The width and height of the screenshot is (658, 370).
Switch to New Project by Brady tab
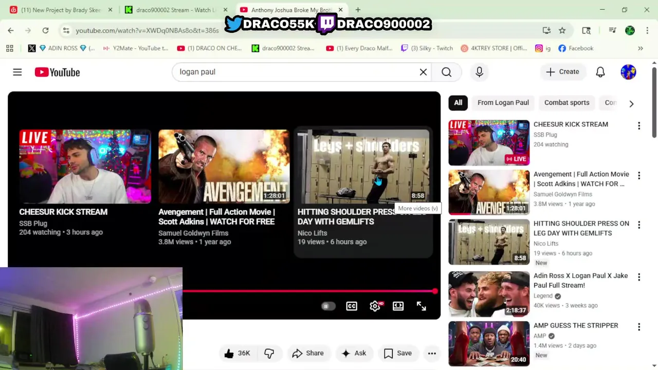click(x=60, y=10)
